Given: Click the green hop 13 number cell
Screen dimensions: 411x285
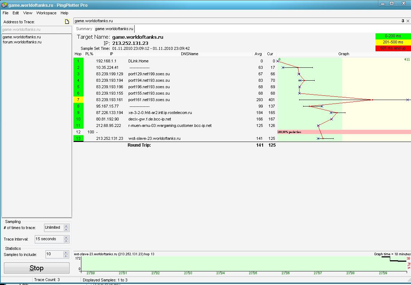Looking at the screenshot, I should [x=78, y=138].
